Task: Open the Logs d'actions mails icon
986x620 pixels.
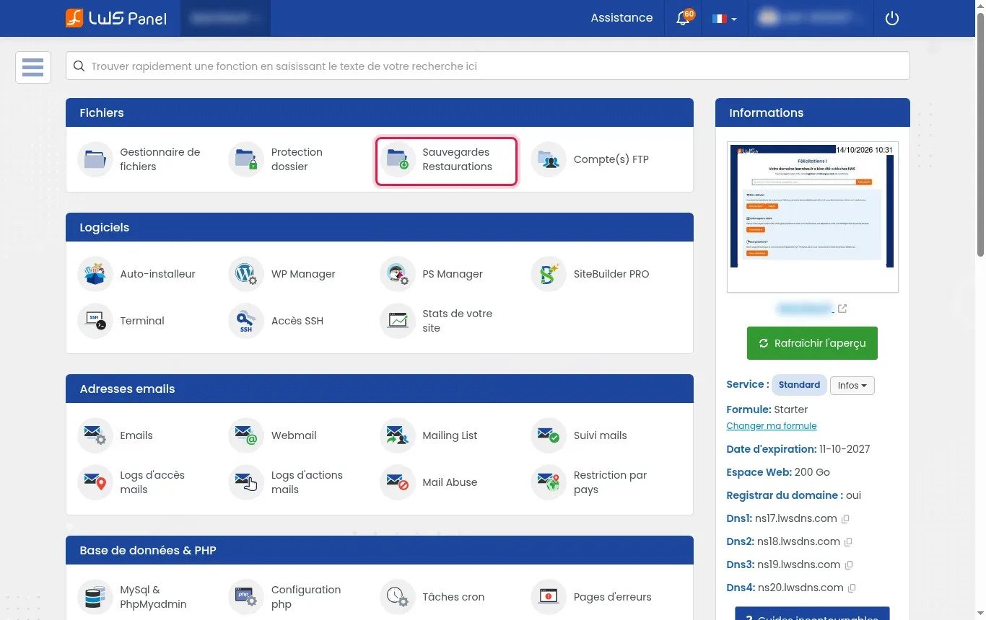Action: coord(246,482)
